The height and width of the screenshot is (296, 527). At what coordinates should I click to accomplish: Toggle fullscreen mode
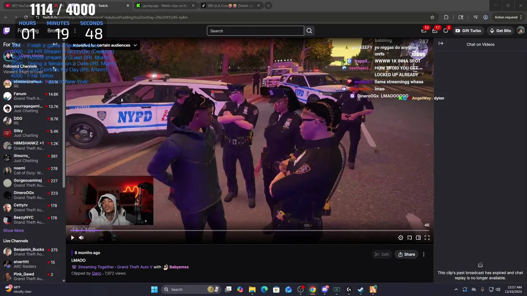427,238
